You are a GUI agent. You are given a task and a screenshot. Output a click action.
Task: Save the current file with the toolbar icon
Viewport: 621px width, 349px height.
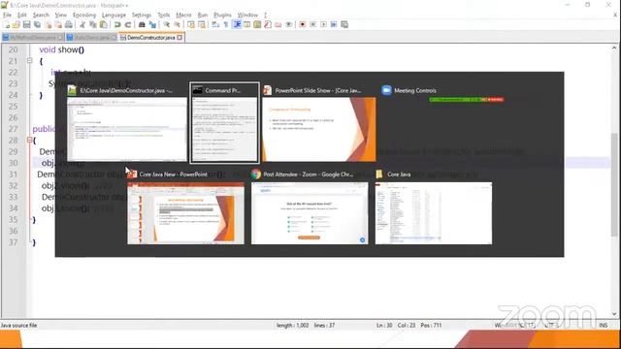pyautogui.click(x=26, y=24)
